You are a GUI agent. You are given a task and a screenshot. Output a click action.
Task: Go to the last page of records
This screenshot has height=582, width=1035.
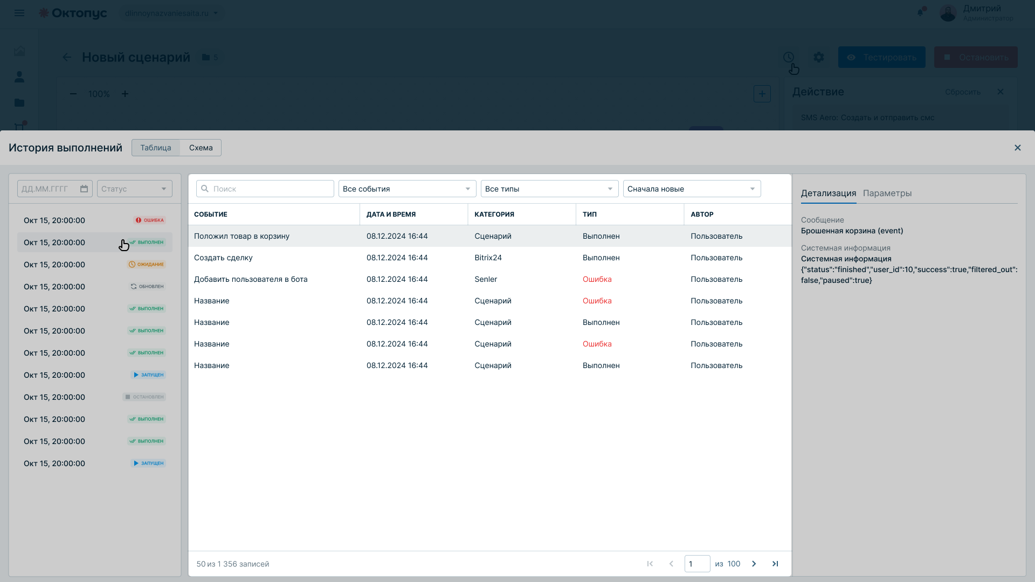click(775, 564)
